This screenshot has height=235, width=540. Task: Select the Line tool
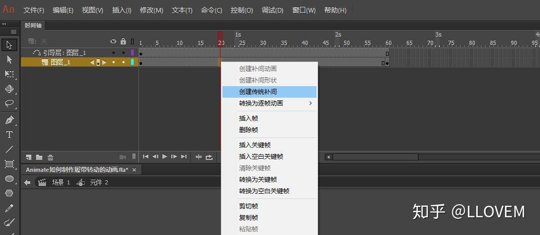point(9,149)
